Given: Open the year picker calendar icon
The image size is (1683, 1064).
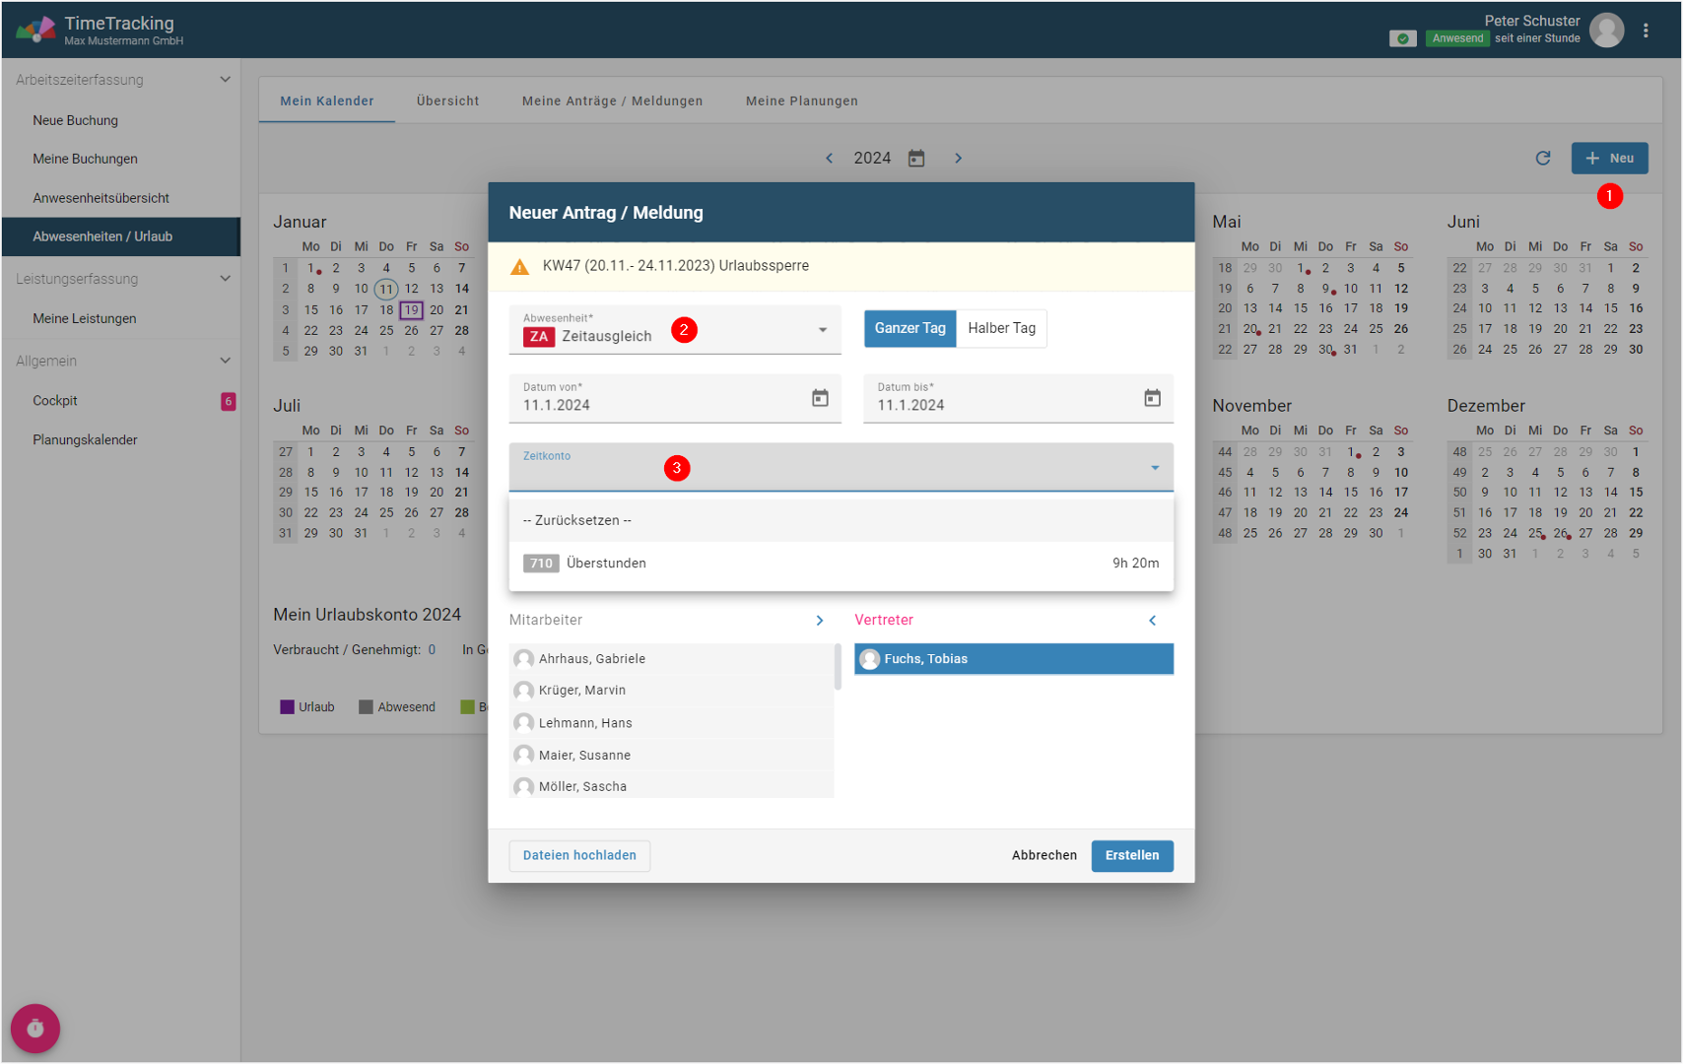Looking at the screenshot, I should click(x=916, y=159).
